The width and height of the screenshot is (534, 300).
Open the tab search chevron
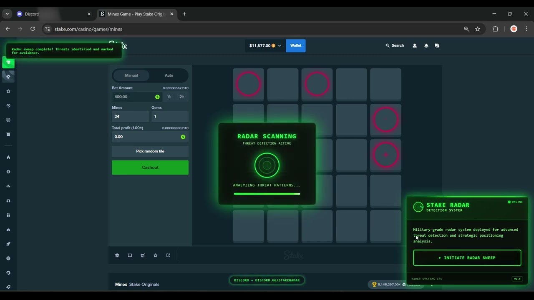(7, 14)
